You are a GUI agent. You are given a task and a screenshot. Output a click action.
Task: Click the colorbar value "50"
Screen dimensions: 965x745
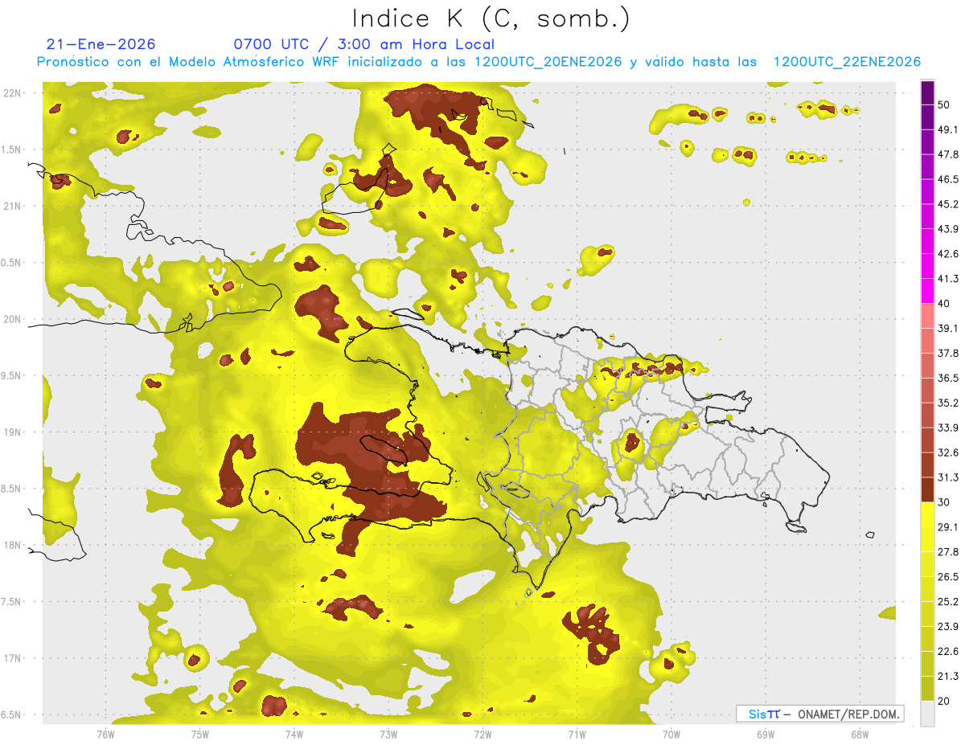pyautogui.click(x=946, y=104)
